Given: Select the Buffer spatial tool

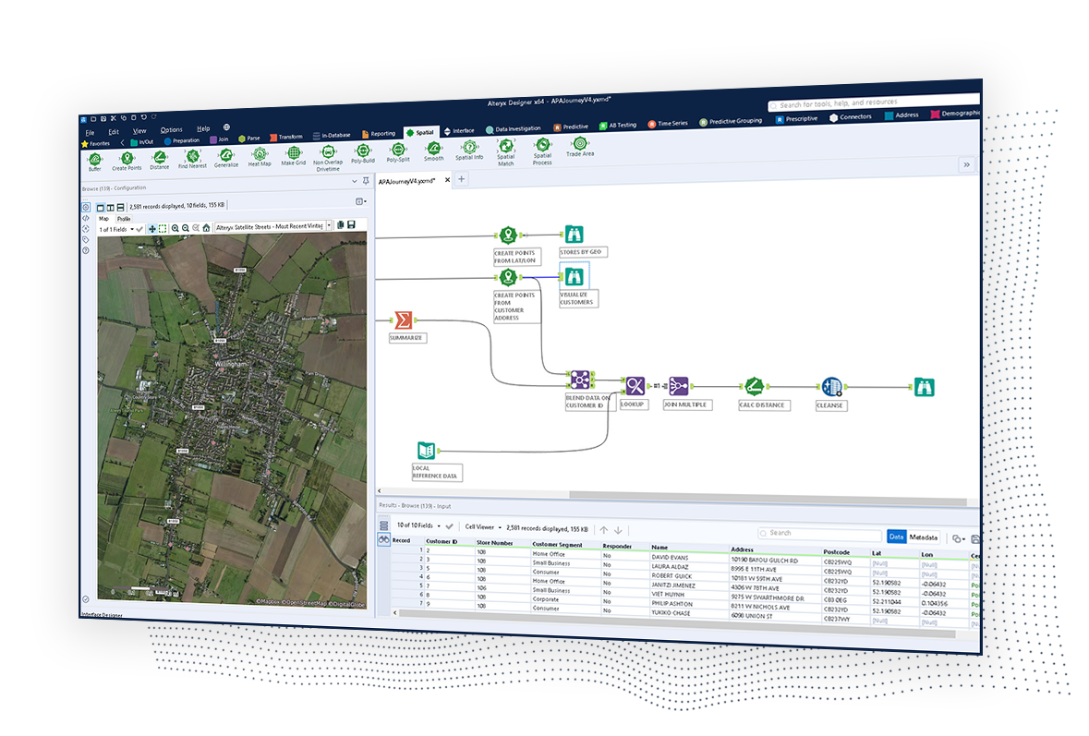Looking at the screenshot, I should coord(94,162).
